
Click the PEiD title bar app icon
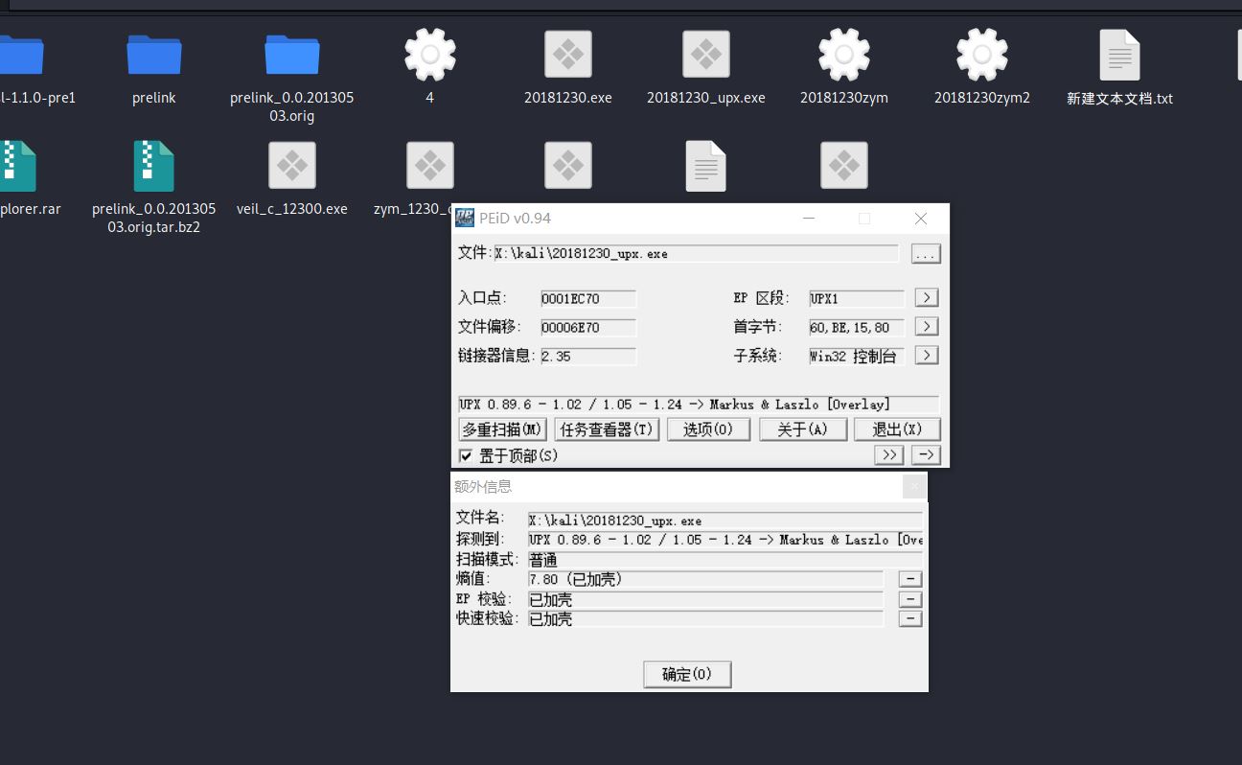click(465, 218)
